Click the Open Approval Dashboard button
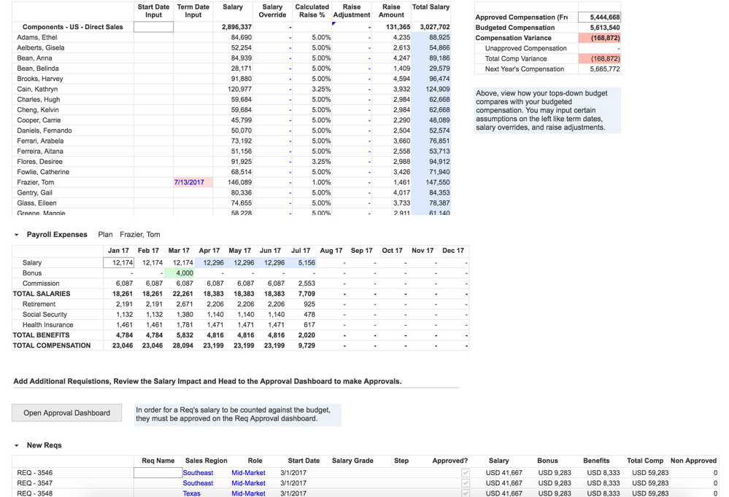The image size is (729, 497). point(66,412)
